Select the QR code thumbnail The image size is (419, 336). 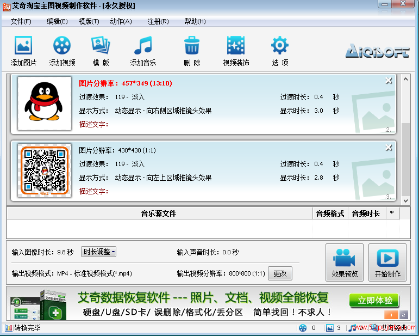[45, 170]
